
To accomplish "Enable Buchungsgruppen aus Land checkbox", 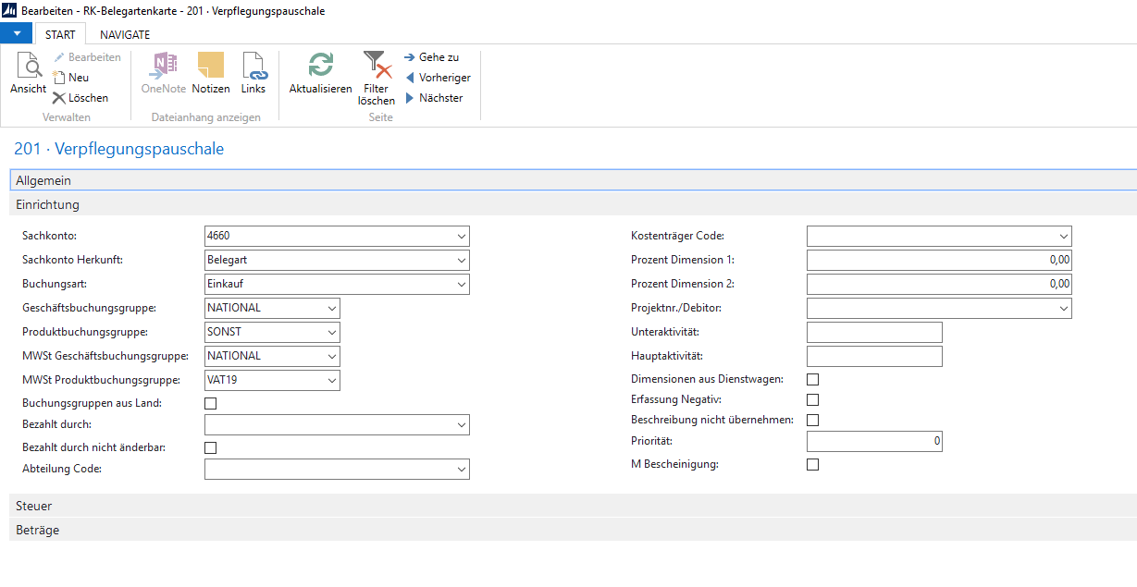I will click(210, 403).
